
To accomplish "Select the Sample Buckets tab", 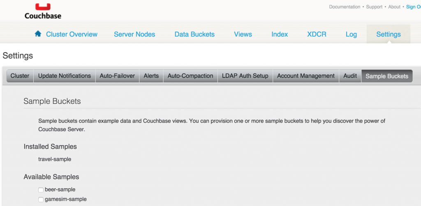I will coord(387,76).
